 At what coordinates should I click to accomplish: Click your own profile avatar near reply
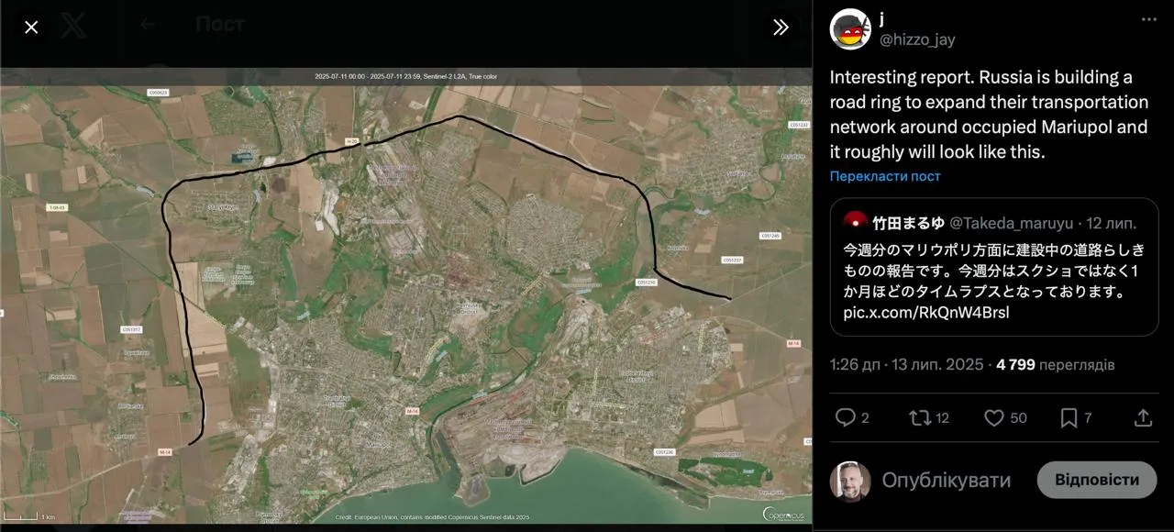tap(849, 481)
